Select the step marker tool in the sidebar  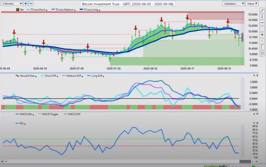262,41
